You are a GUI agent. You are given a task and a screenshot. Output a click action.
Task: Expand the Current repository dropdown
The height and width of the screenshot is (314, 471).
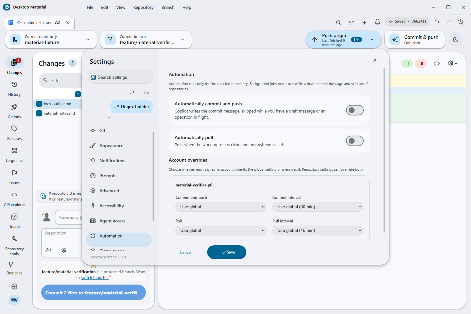coord(51,40)
